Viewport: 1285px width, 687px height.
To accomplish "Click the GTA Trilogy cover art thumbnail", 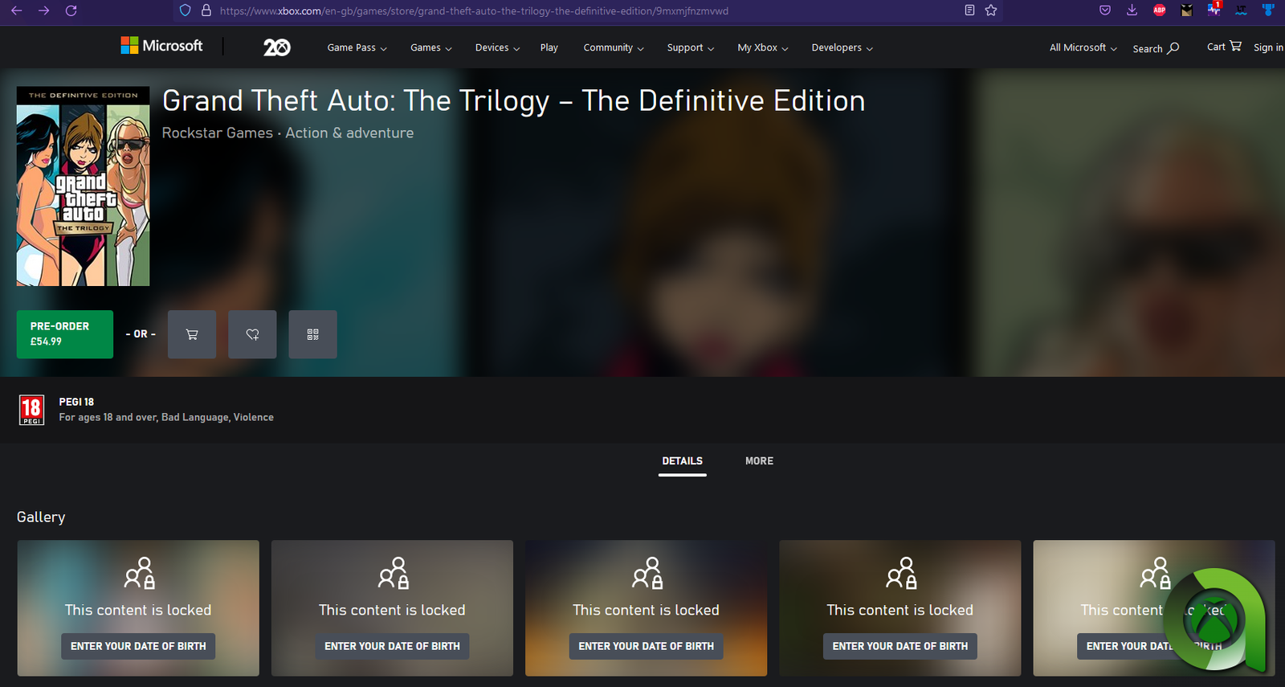I will (84, 186).
